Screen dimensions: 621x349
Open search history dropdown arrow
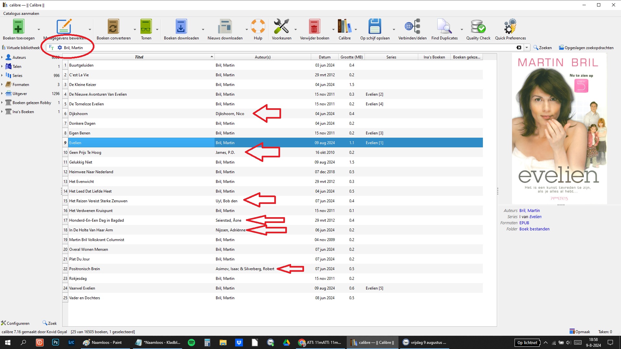pyautogui.click(x=527, y=48)
